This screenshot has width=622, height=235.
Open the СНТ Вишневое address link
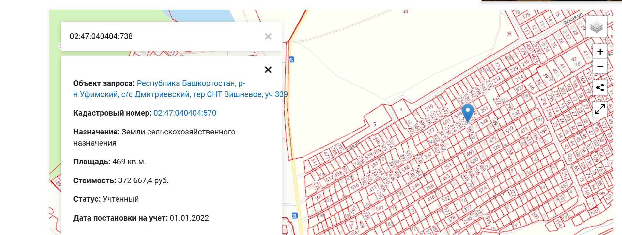180,89
